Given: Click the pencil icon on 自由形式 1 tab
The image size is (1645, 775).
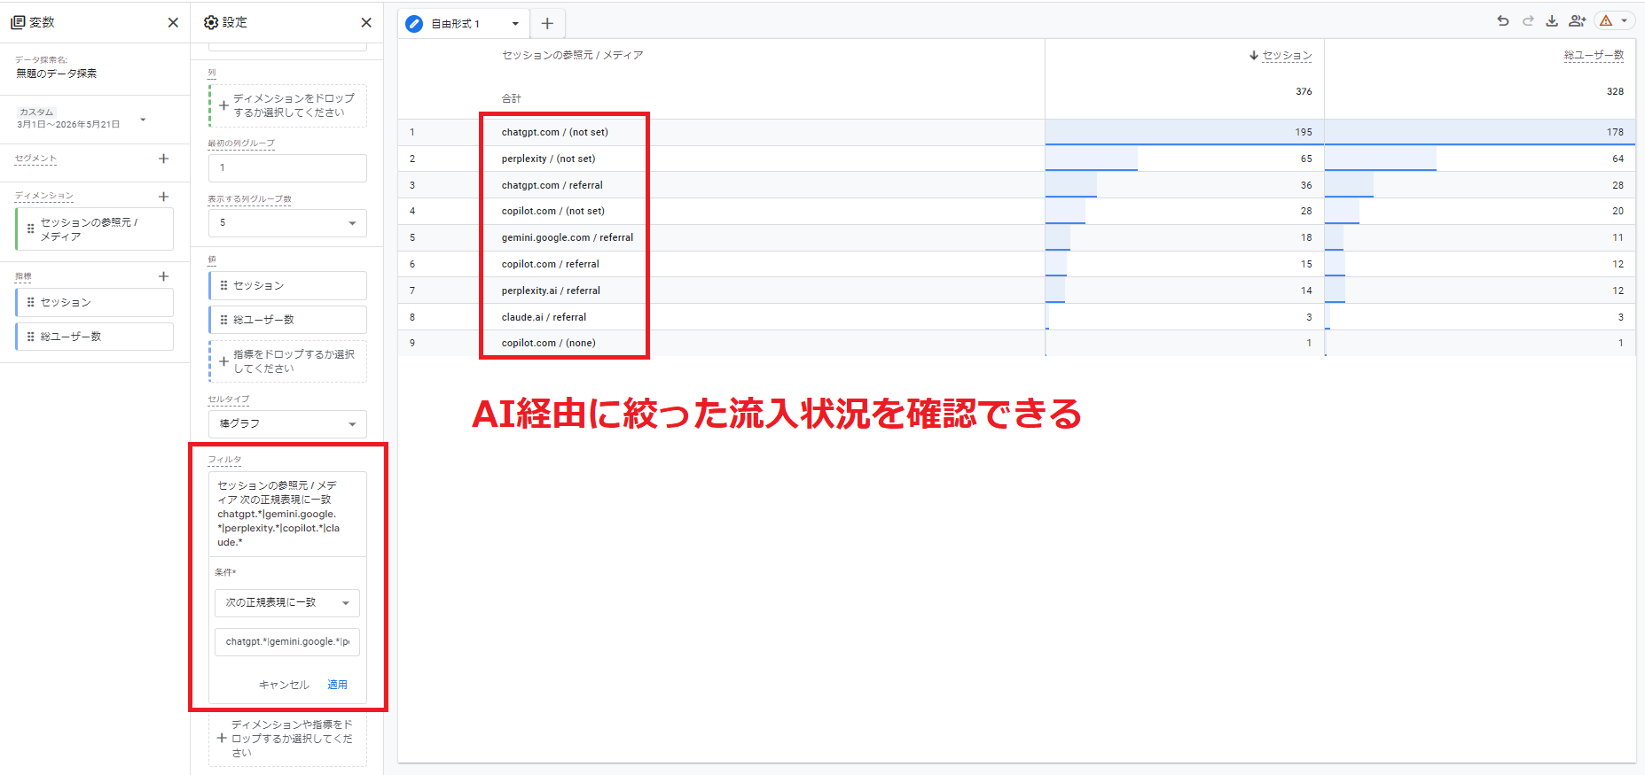Looking at the screenshot, I should 414,24.
